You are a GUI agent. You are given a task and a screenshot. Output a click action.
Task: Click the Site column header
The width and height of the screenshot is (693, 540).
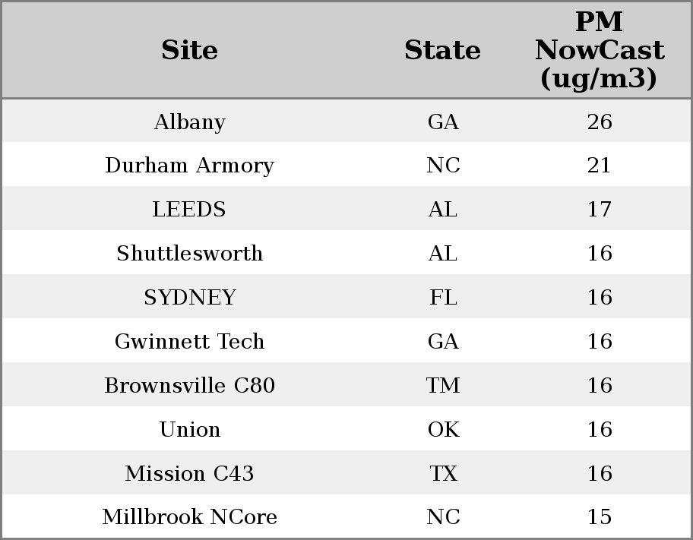[190, 50]
